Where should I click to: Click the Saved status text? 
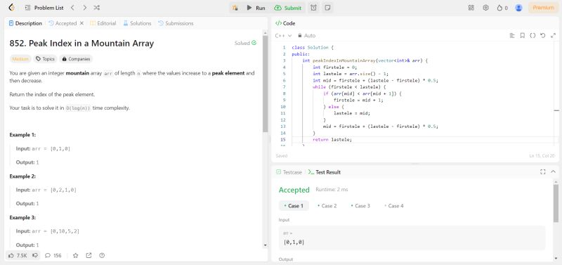coord(282,155)
